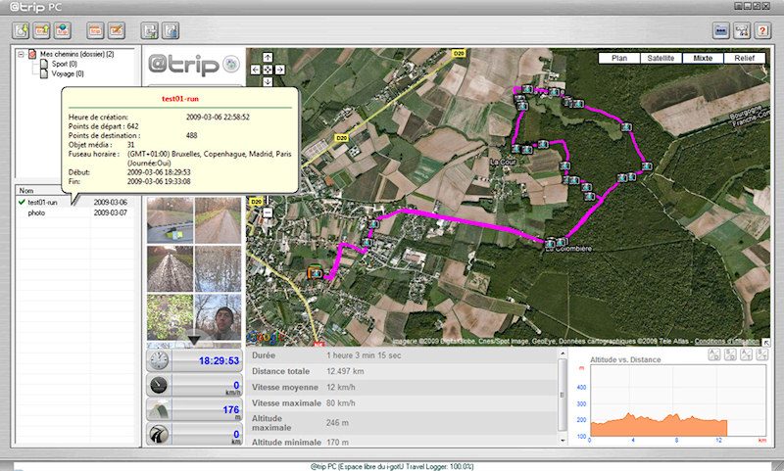Click the new trip toolbar icon
Screen dimensions: 784x471
[95, 30]
